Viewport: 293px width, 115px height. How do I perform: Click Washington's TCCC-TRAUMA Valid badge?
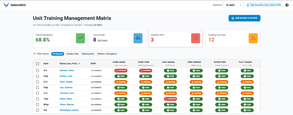pos(247,110)
